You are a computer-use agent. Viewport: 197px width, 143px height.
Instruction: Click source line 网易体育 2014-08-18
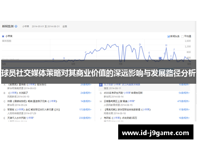tap(115, 113)
